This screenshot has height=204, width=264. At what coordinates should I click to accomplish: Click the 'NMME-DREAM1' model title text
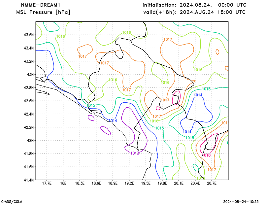pos(40,5)
